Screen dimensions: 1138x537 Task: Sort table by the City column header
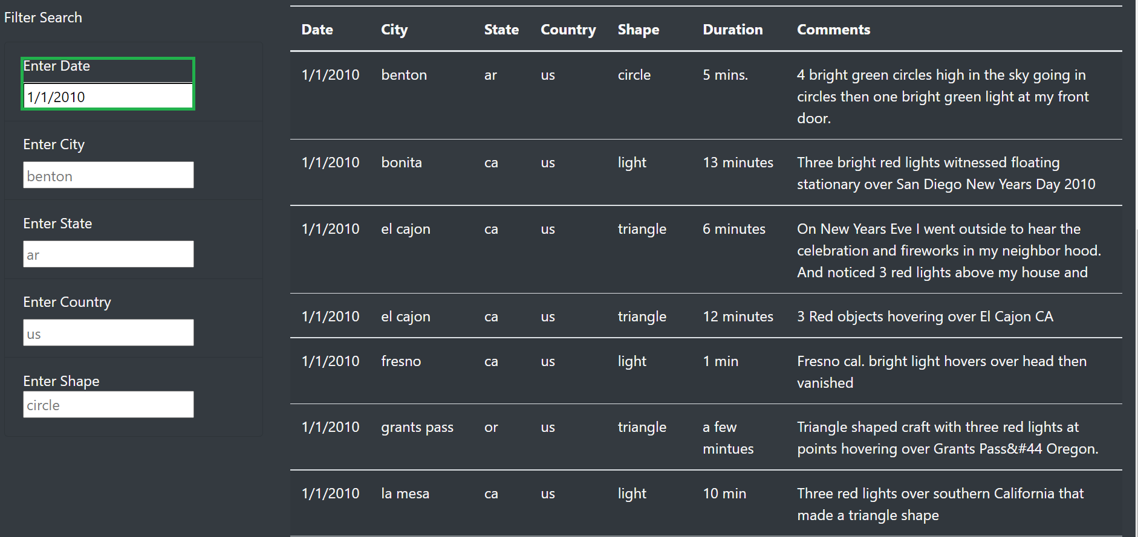(394, 29)
